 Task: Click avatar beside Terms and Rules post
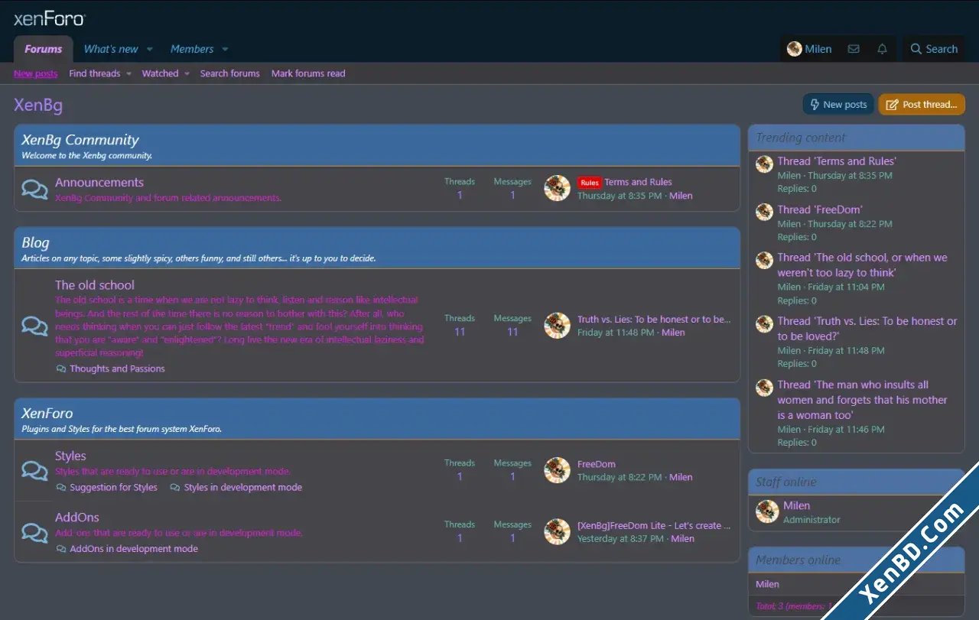coord(557,188)
